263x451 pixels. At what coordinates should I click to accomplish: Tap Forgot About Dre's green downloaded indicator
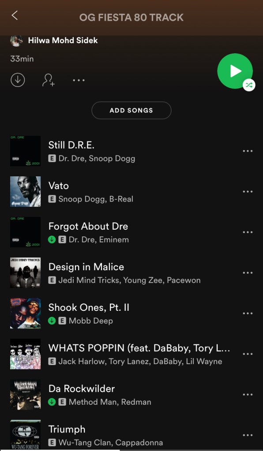[52, 239]
